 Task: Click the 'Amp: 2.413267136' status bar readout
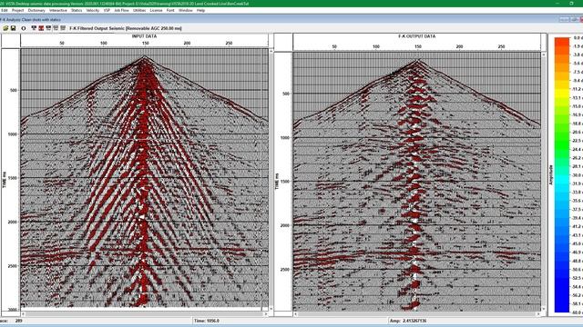click(408, 321)
